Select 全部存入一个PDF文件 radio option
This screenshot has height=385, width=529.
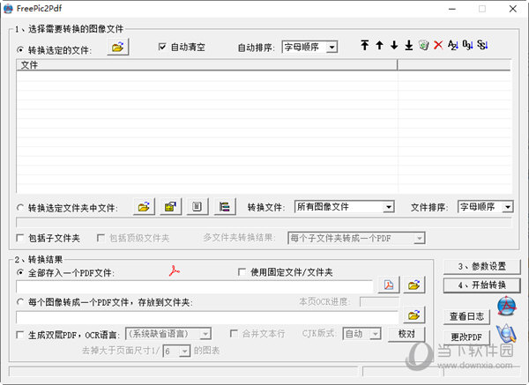tap(65, 273)
